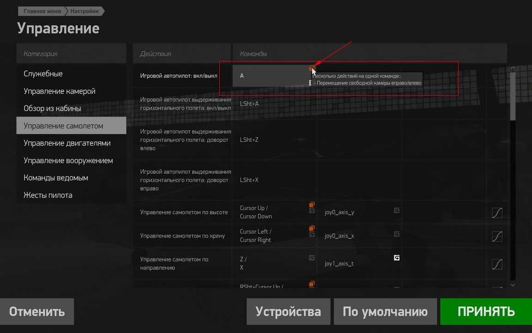Click the Управление page title
The height and width of the screenshot is (333, 532).
(58, 28)
